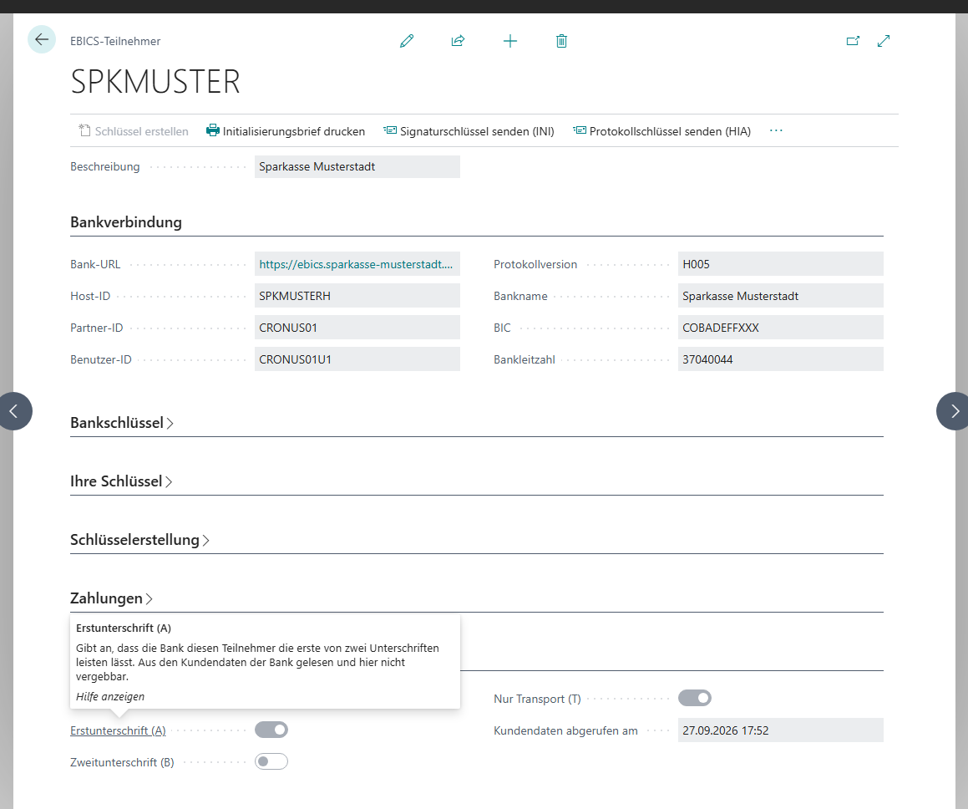
Task: Click the Bankleitzahl label
Action: [525, 359]
